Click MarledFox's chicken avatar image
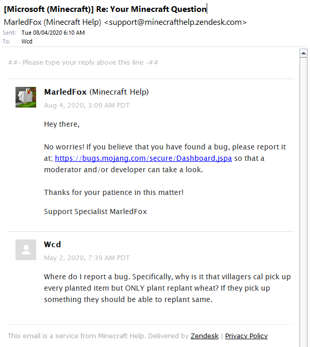The width and height of the screenshot is (310, 347). pos(26,97)
